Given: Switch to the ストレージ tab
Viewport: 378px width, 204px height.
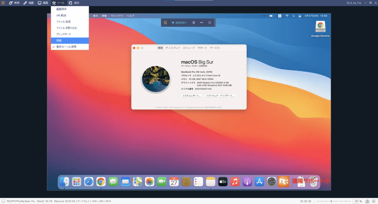Looking at the screenshot, I should (x=189, y=48).
